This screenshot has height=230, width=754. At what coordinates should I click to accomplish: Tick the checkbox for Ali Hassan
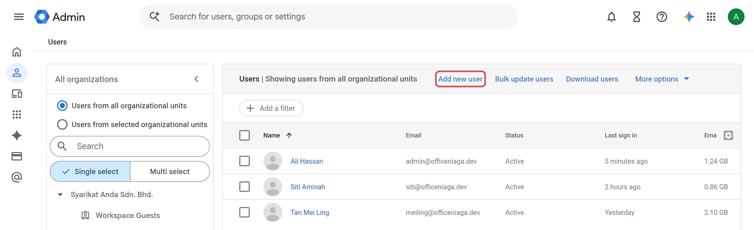click(x=245, y=161)
